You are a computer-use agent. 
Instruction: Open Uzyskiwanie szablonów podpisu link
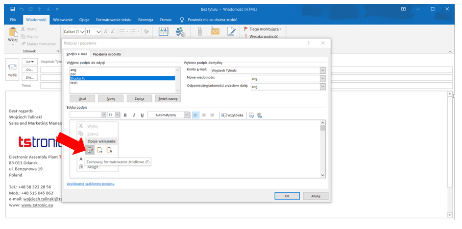pos(90,183)
